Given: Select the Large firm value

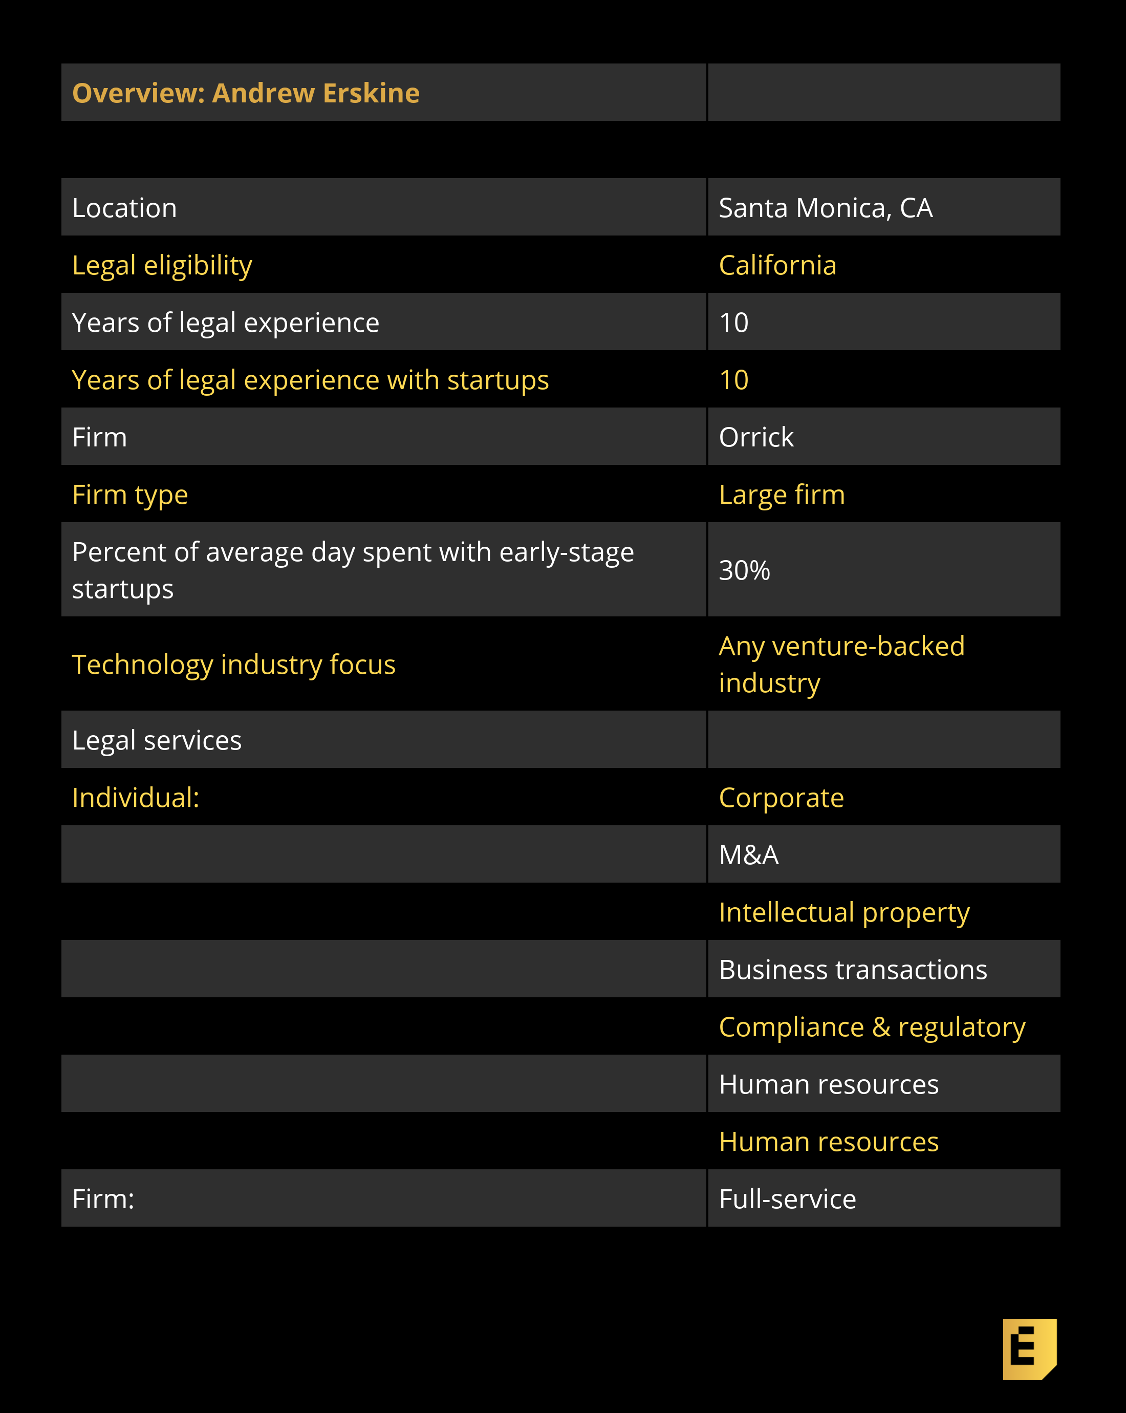Looking at the screenshot, I should coord(782,495).
